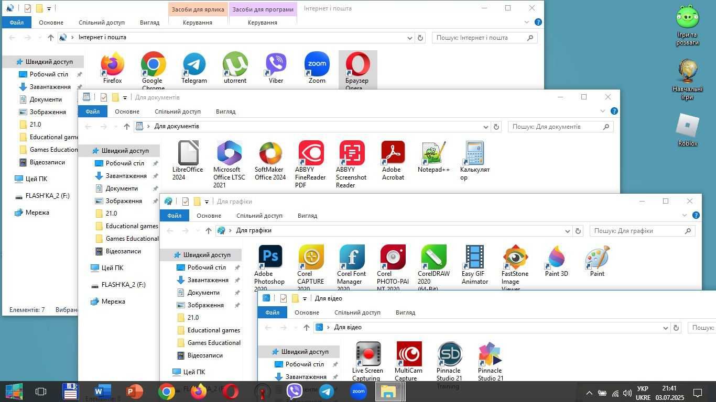Select the Adobe Acrobat shortcut

point(393,160)
